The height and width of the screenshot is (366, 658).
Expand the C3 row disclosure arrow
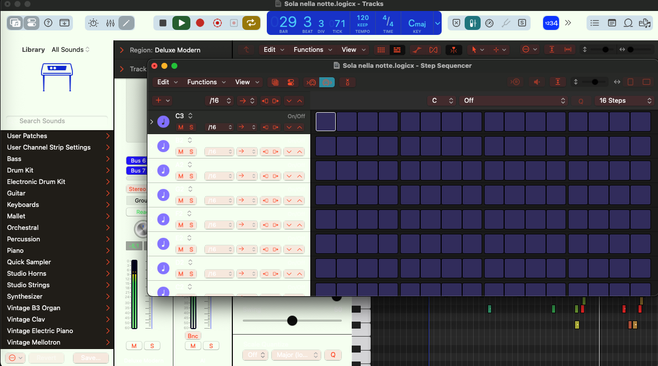coord(152,122)
